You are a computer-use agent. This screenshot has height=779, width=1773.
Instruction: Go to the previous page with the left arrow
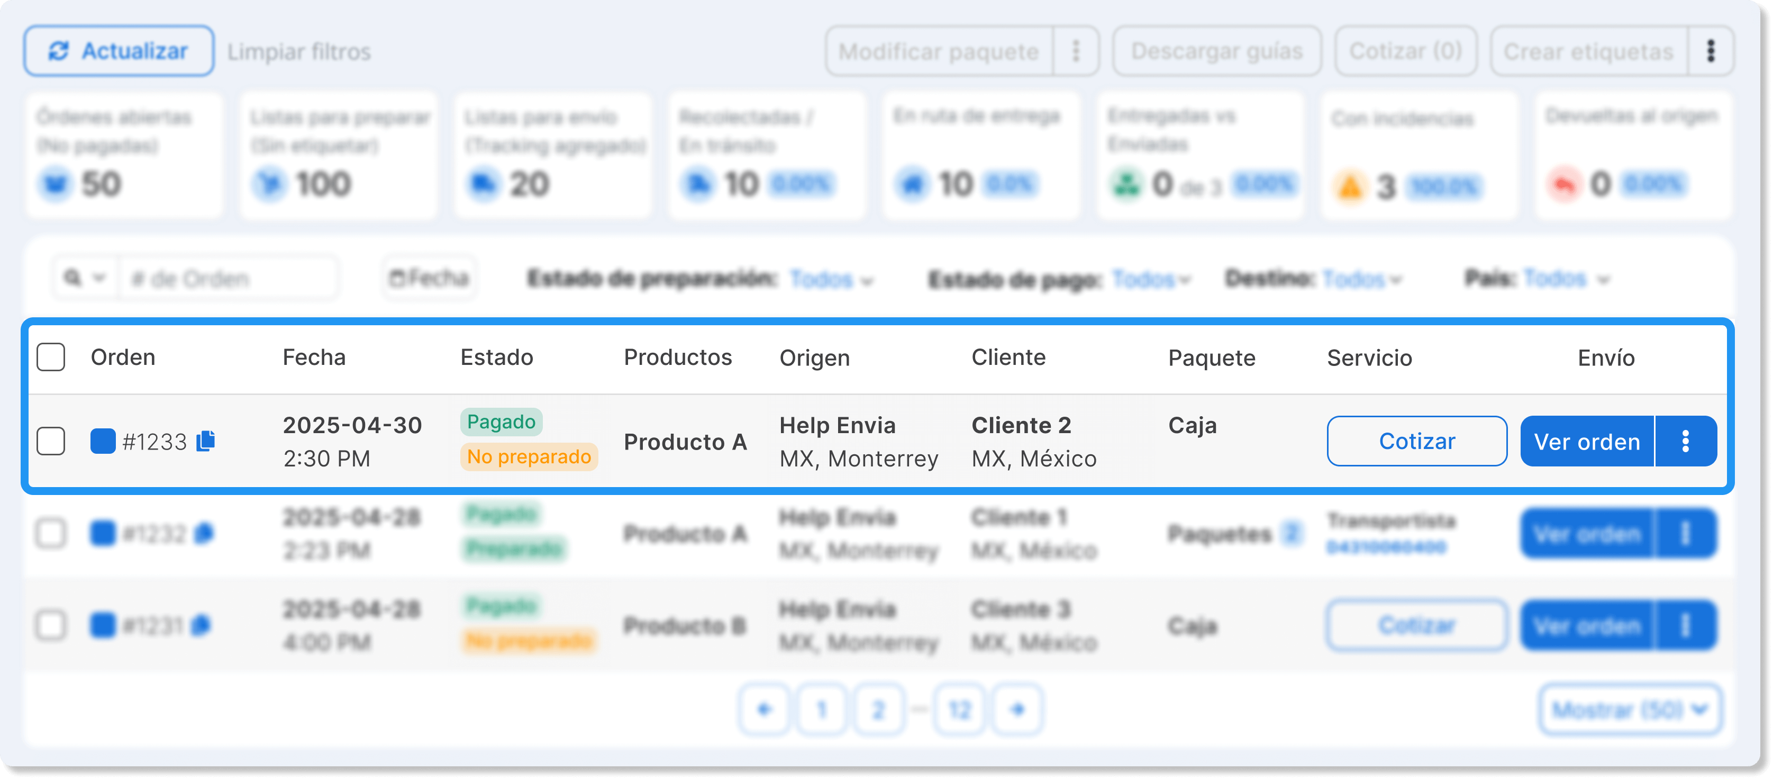[764, 709]
